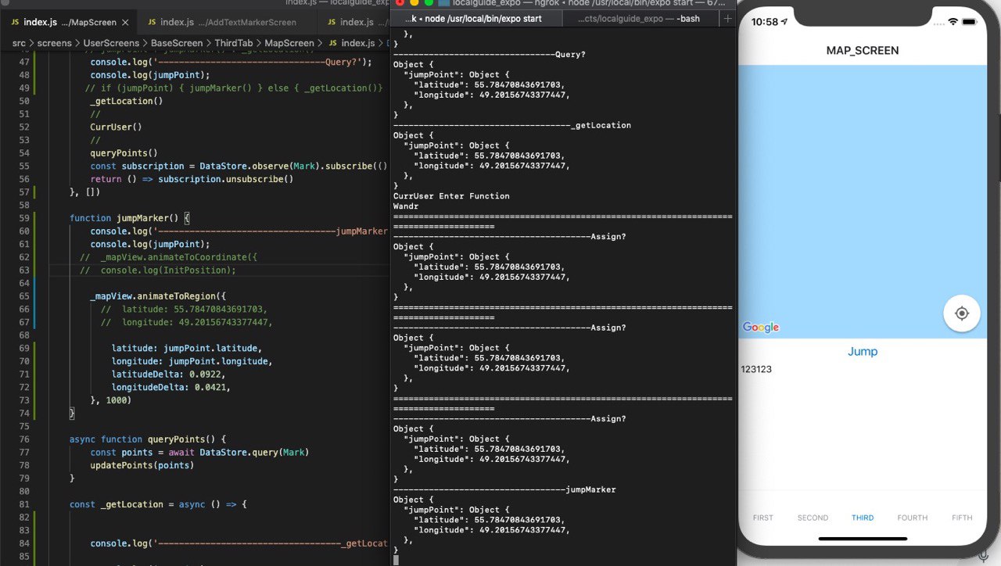Click the 'jumpMarker' dashed log line in terminal
The image size is (1001, 566).
click(x=504, y=489)
